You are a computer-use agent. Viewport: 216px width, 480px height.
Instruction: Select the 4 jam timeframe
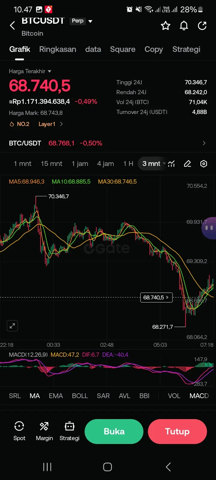tap(105, 163)
